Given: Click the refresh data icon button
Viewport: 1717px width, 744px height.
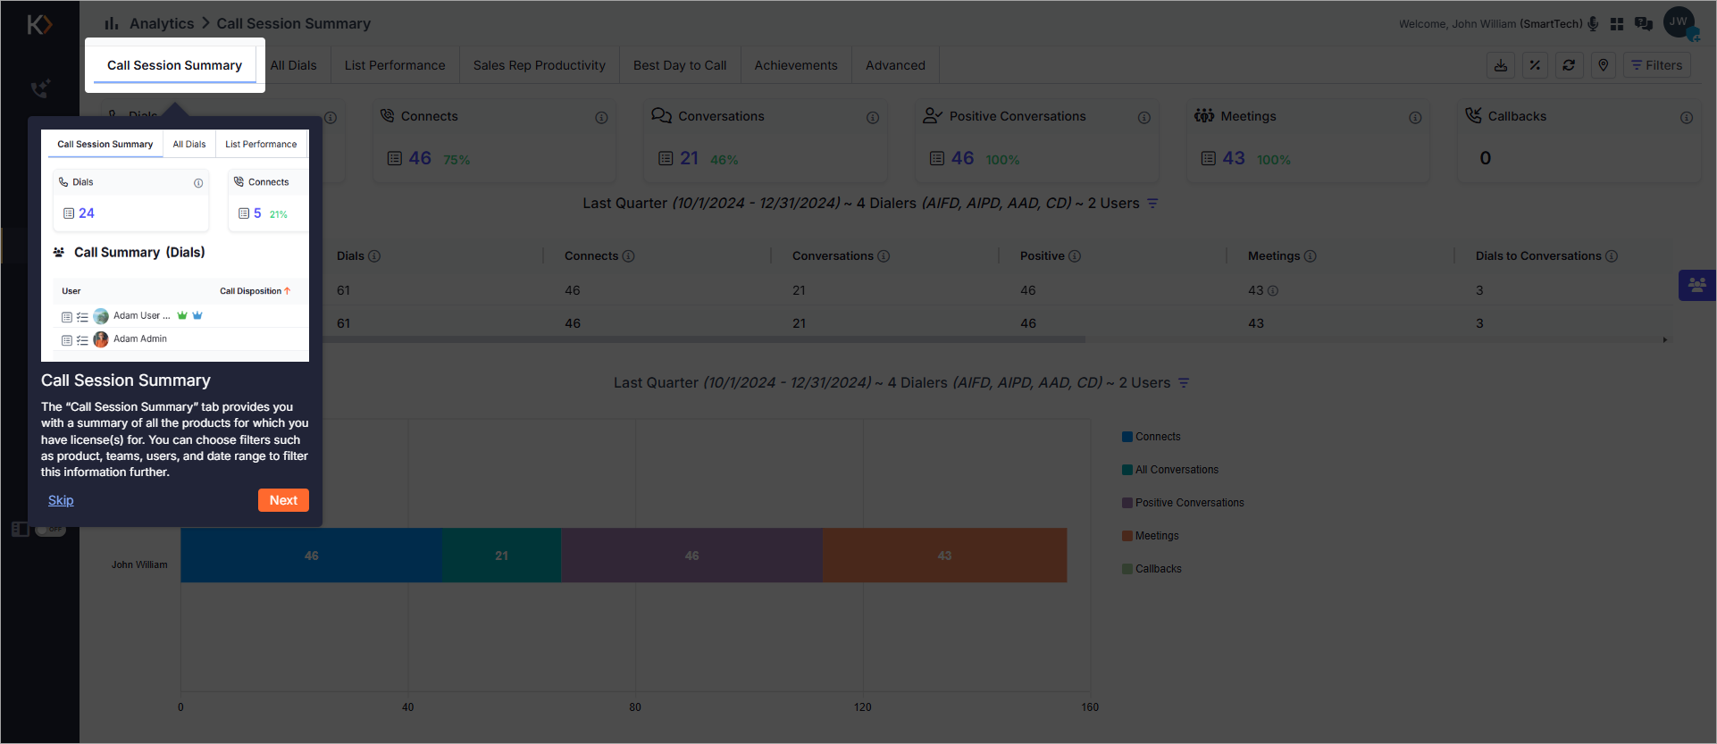Looking at the screenshot, I should (1569, 65).
